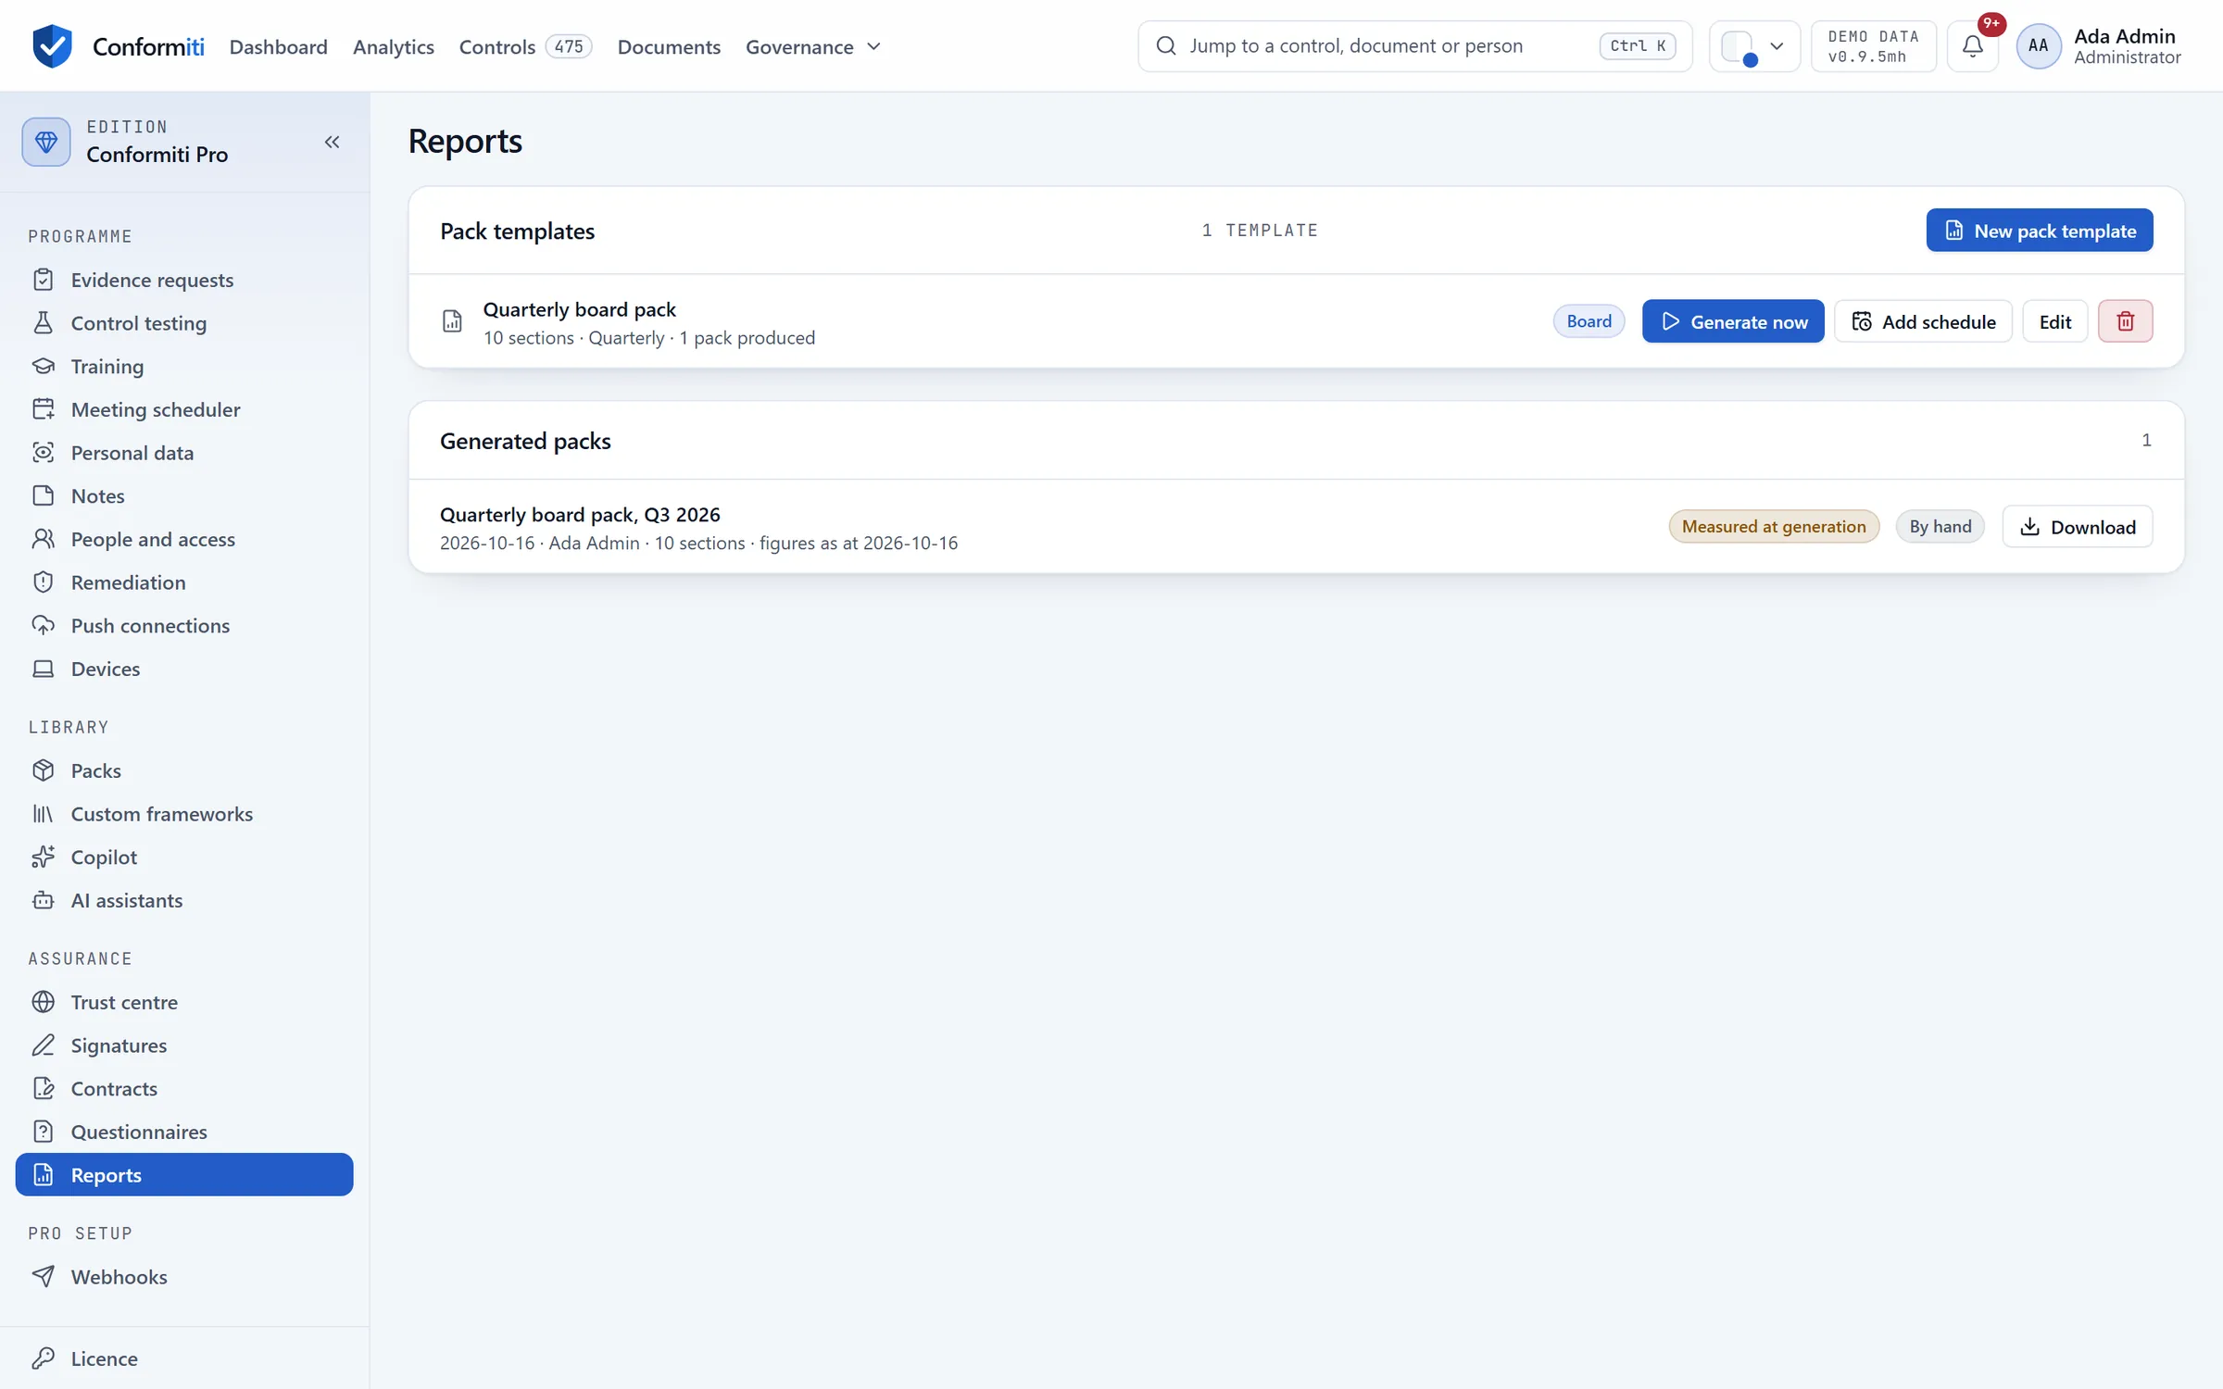Open Packs in Library

coord(184,770)
